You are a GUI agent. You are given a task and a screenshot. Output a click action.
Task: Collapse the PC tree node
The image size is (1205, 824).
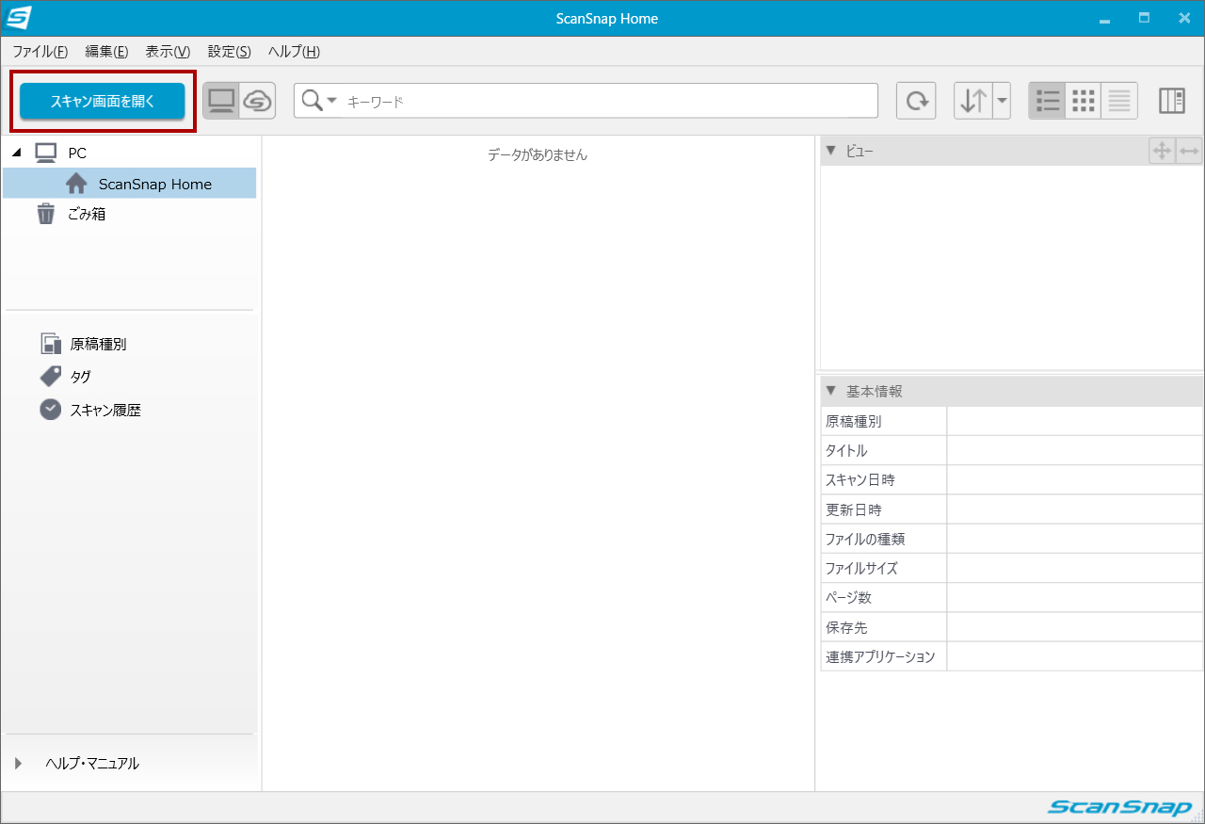pos(15,152)
